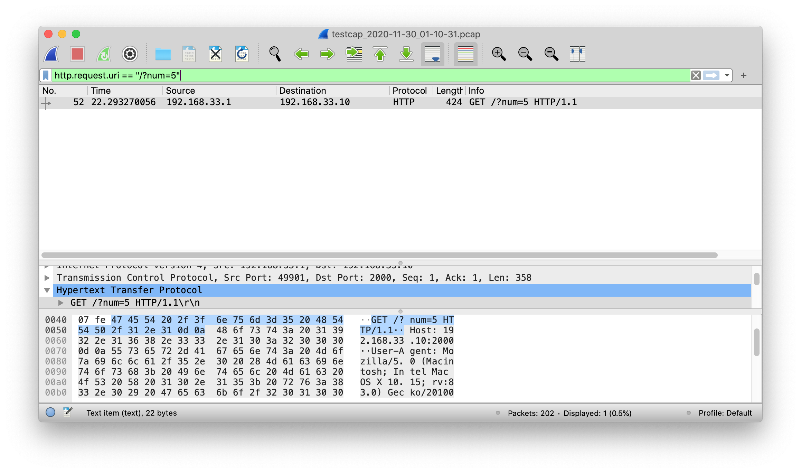Image resolution: width=801 pixels, height=473 pixels.
Task: Clear the http.request.uri display filter
Action: 696,75
